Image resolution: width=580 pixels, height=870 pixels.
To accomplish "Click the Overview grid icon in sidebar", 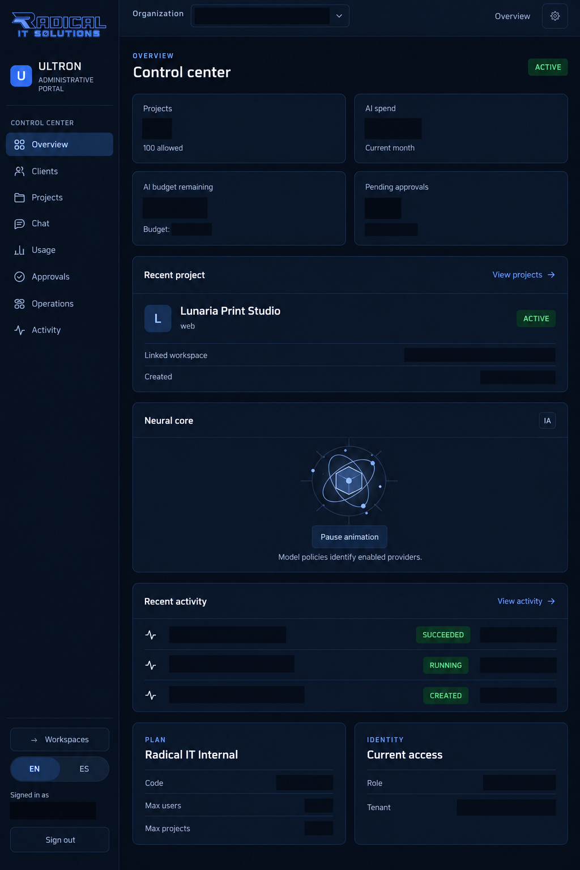I will tap(19, 144).
